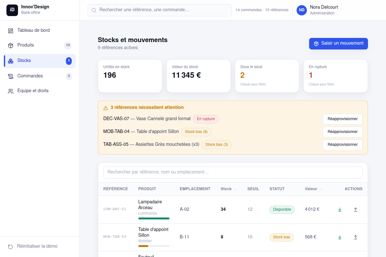The width and height of the screenshot is (386, 257).
Task: Click Unités en stock card 196
Action: point(130,76)
